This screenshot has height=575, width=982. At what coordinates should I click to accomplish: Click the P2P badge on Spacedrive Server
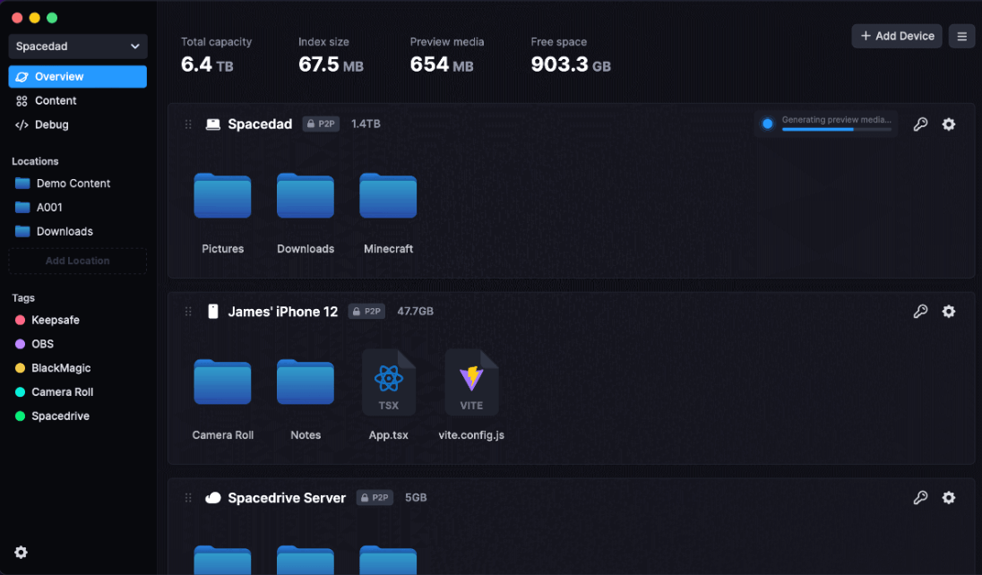point(375,497)
